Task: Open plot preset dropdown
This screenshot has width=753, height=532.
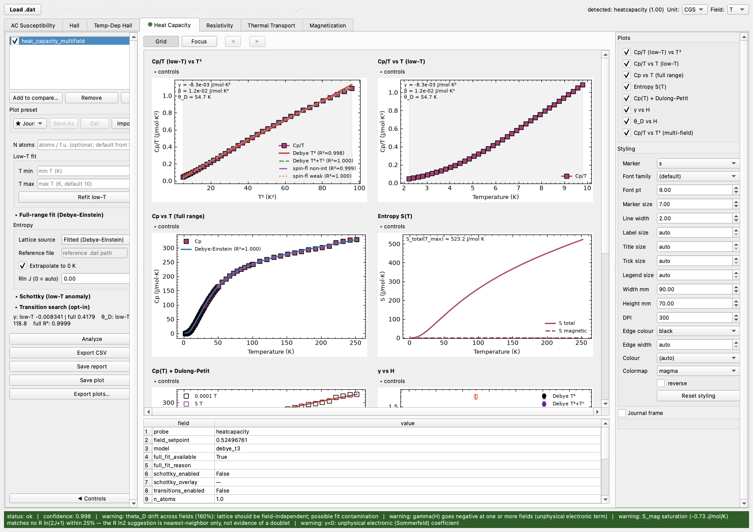Action: [30, 124]
